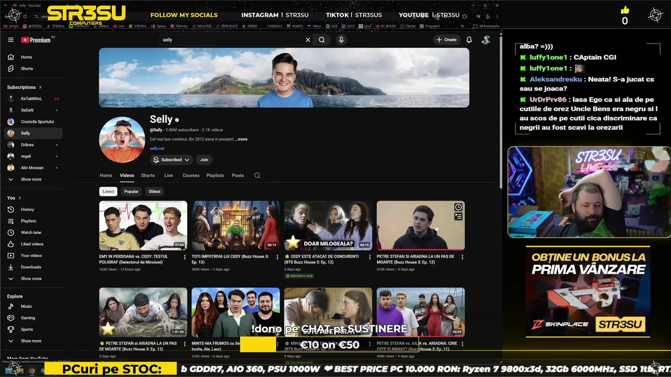Switch to the channel Live tab
671x377 pixels.
coord(168,175)
